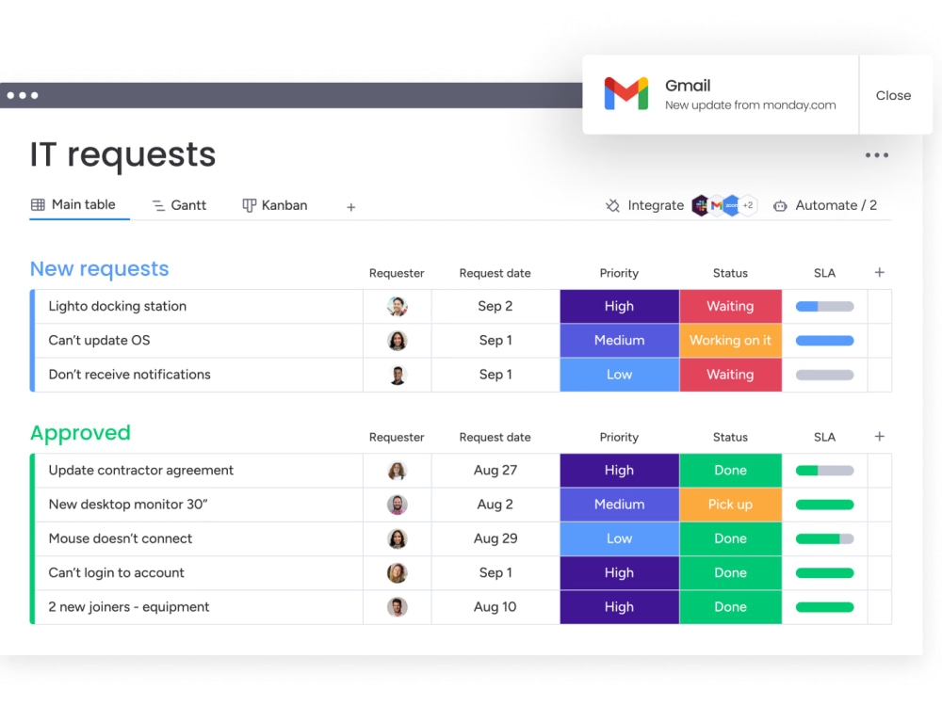Sort by Status header in Approved group
The image size is (942, 706).
(730, 437)
